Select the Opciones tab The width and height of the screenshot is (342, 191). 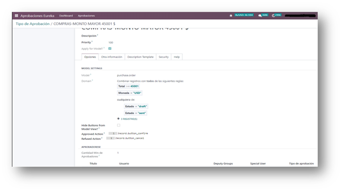pyautogui.click(x=90, y=57)
